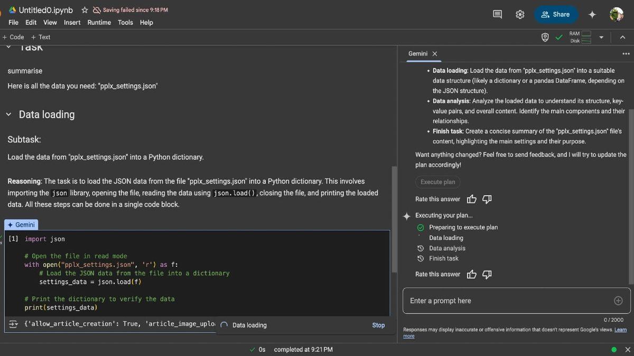The image size is (634, 356).
Task: Close the Gemini tab
Action: [x=435, y=54]
